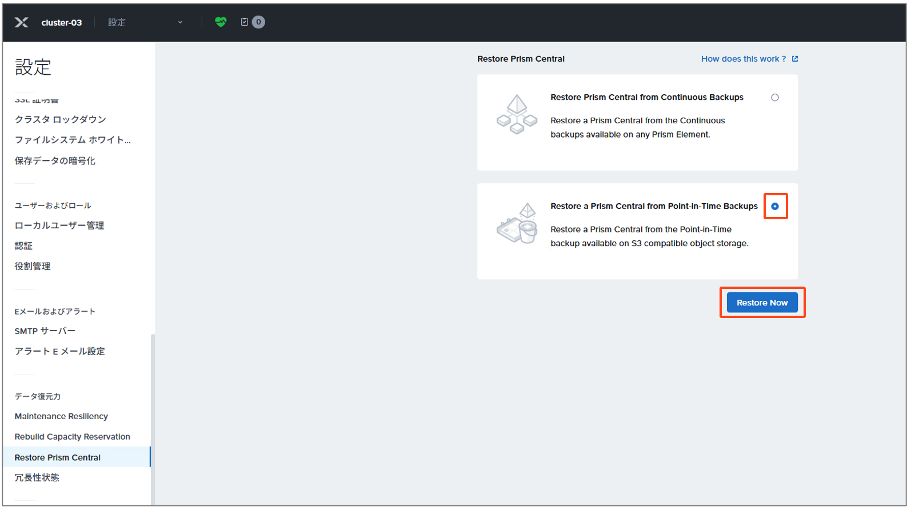Open 冗長性状態 settings page
The width and height of the screenshot is (907, 507).
(37, 477)
